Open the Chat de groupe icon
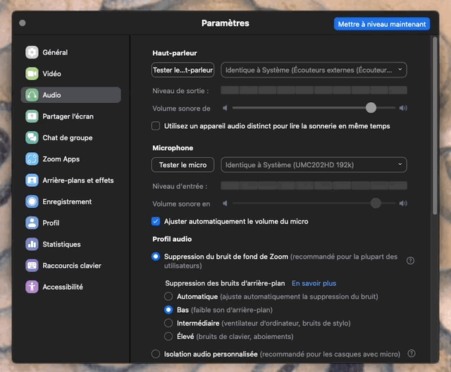Viewport: 451px width, 372px height. pyautogui.click(x=32, y=138)
